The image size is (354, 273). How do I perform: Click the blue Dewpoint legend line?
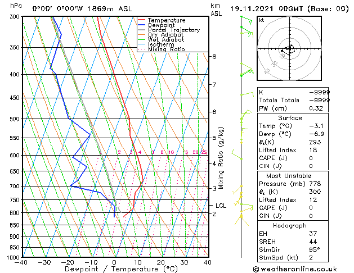pos(142,25)
